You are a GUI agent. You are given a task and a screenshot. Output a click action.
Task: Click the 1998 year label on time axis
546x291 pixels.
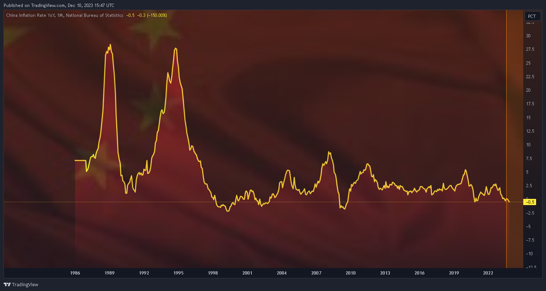[x=213, y=273]
